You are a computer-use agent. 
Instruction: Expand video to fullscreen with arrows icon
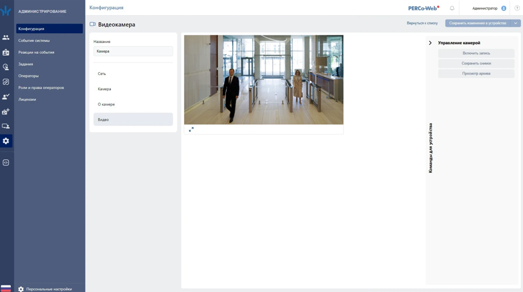(192, 129)
